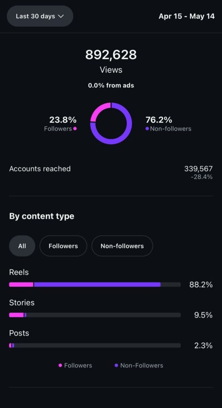Select the All content filter
Image resolution: width=222 pixels, height=408 pixels.
[x=22, y=246]
